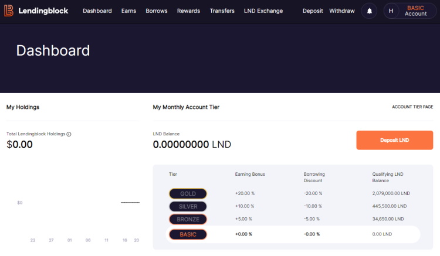Click the 34,650.00 LND balance cell
This screenshot has height=256, width=440.
pyautogui.click(x=388, y=219)
